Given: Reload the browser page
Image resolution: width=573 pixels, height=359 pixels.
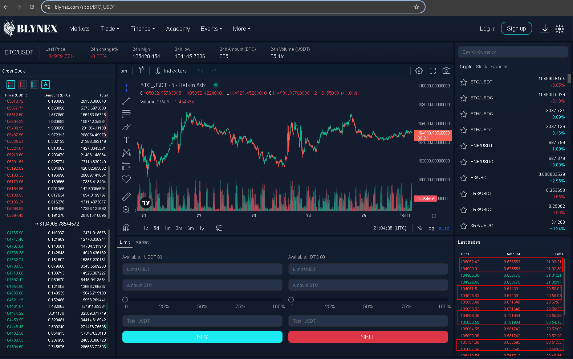Looking at the screenshot, I should pyautogui.click(x=32, y=7).
